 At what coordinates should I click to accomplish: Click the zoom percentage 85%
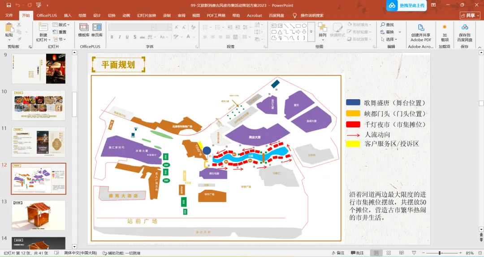coord(470,253)
